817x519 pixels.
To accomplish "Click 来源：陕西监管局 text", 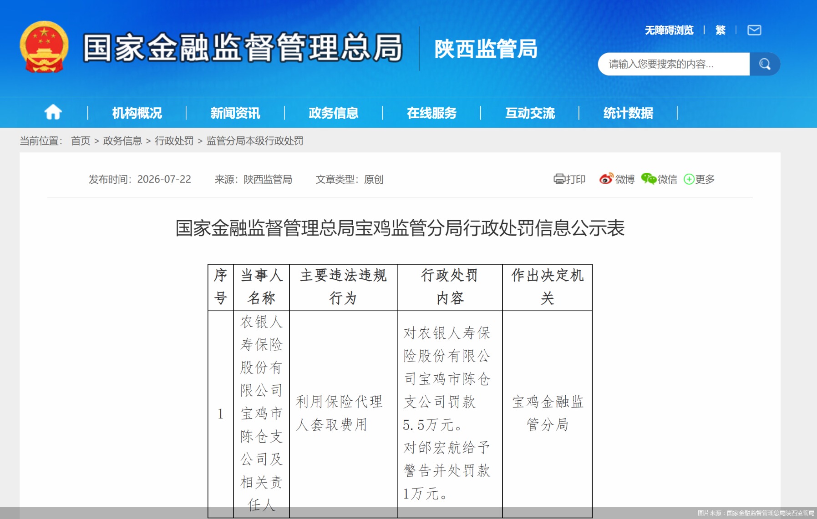I will (254, 179).
